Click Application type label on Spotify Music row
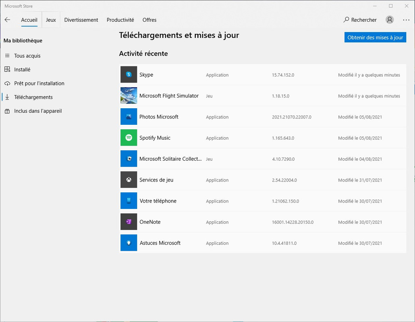 tap(217, 138)
